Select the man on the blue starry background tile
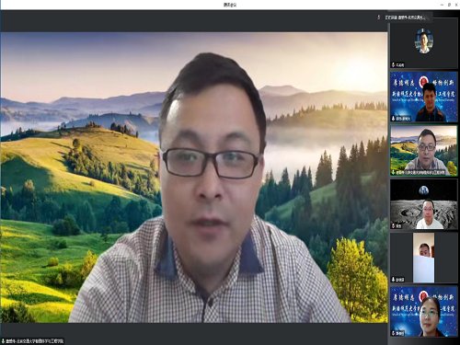 (x=424, y=97)
